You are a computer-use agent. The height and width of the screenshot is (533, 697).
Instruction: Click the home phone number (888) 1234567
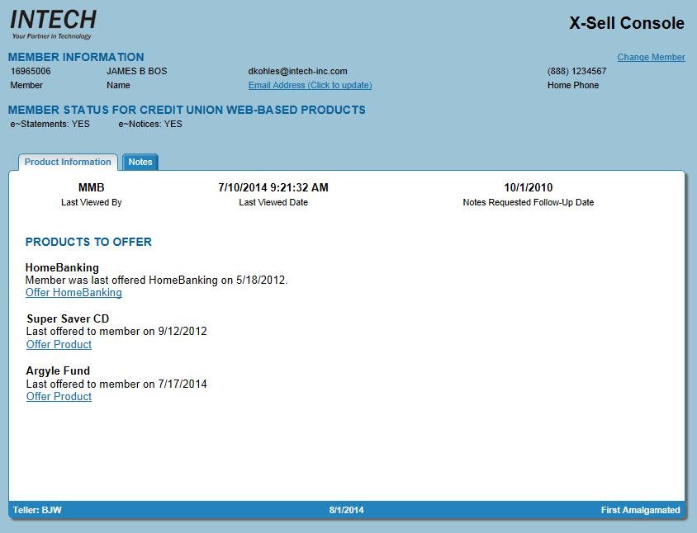pos(576,72)
